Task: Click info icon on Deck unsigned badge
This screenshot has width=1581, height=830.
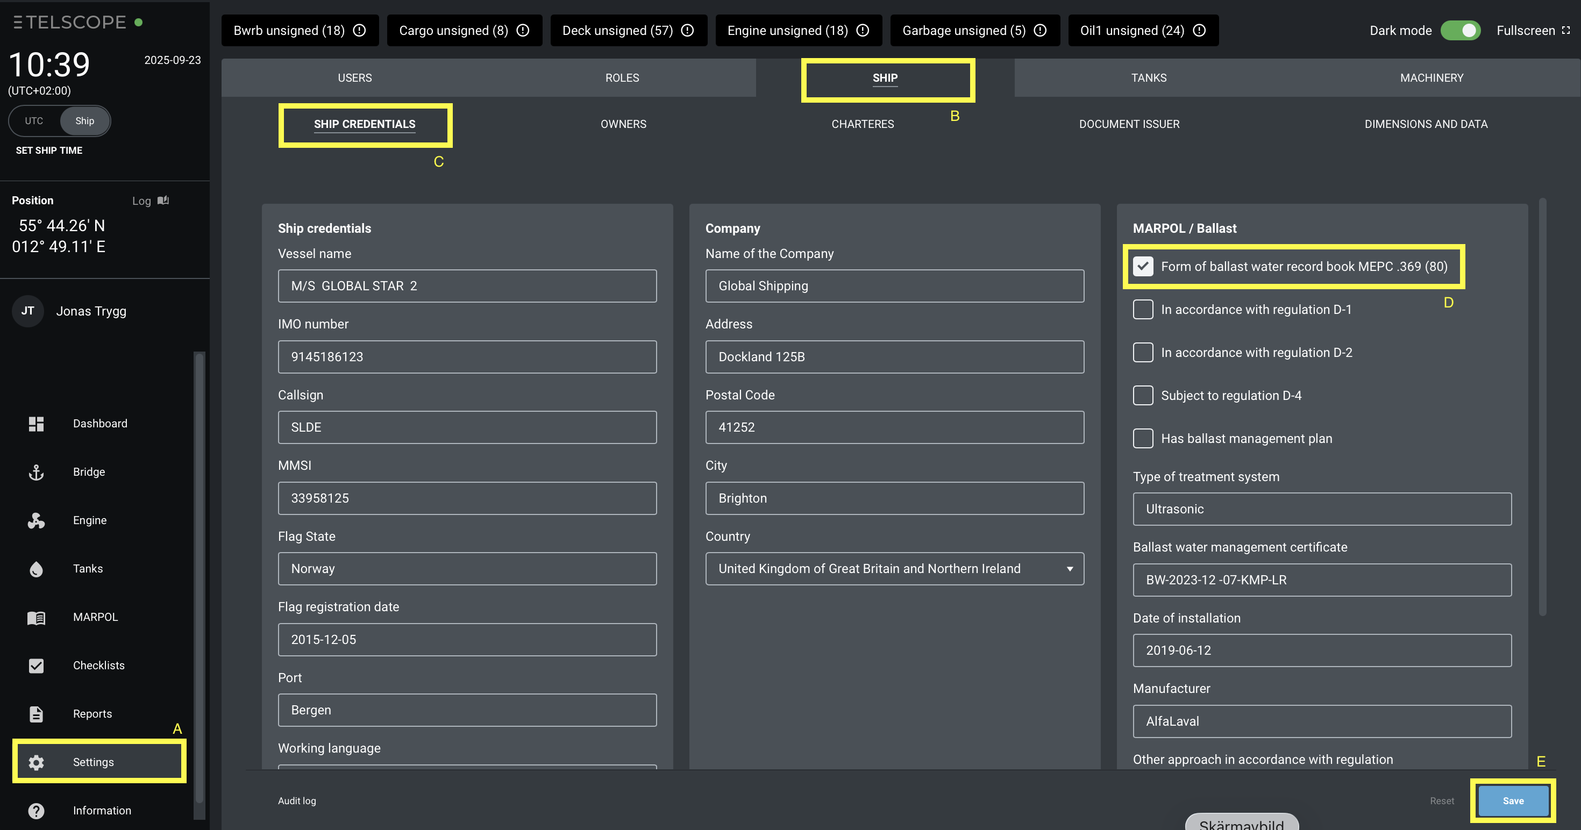Action: click(687, 31)
